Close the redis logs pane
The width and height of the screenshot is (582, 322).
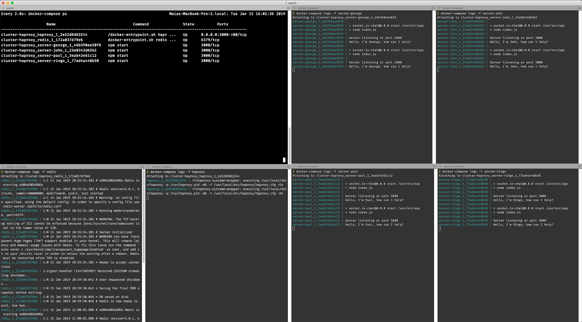(x=3, y=167)
